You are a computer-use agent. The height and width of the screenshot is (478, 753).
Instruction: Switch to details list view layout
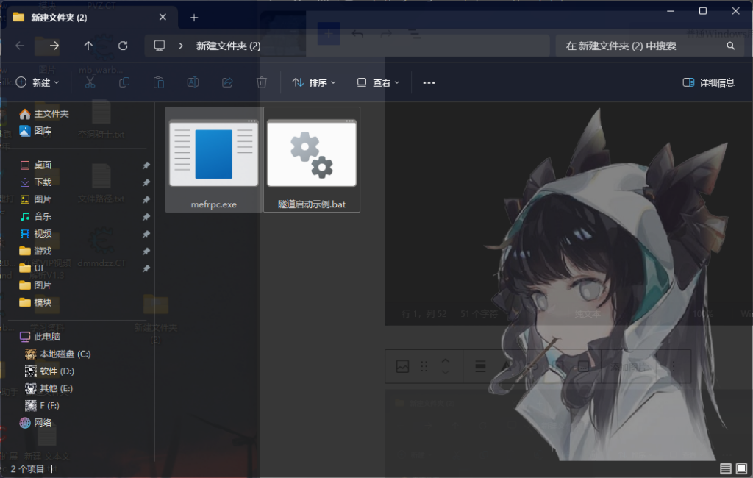[x=726, y=468]
